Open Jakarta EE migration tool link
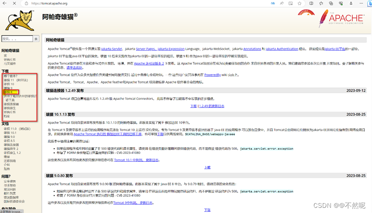372x213 pixels. click(108, 134)
